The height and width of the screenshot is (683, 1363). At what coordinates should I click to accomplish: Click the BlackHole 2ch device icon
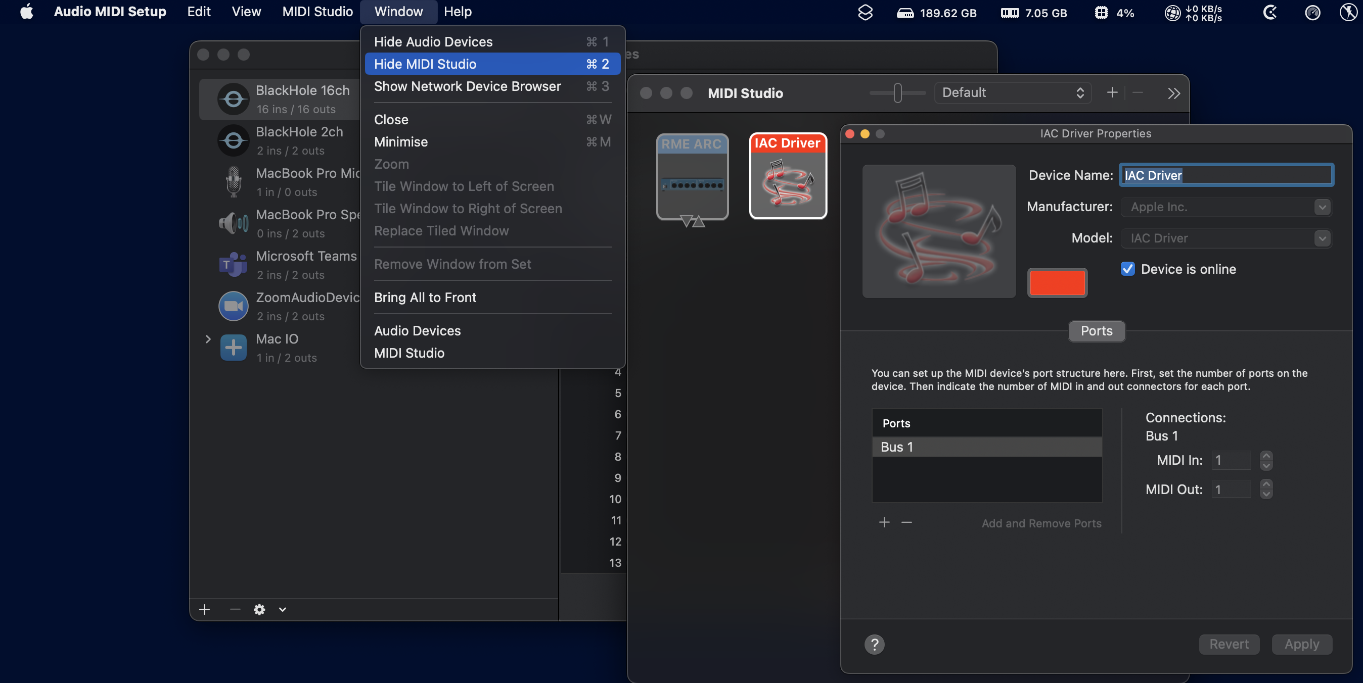(234, 140)
